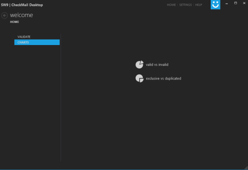Click the HOME tab under welcome
Screen dimensions: 248x170
click(x=14, y=22)
